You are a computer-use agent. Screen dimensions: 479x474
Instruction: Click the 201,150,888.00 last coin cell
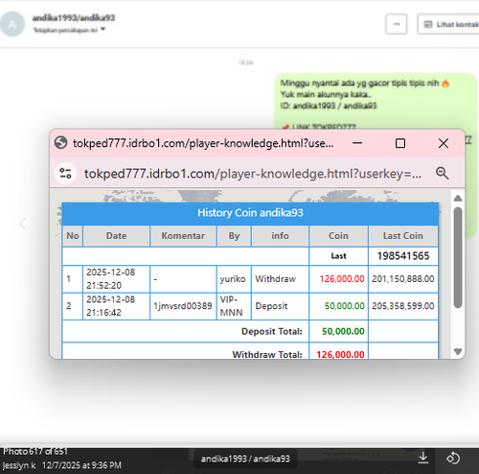403,279
